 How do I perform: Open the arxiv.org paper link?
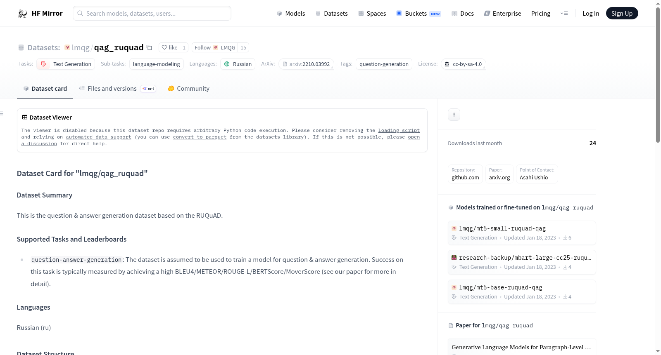click(x=499, y=174)
